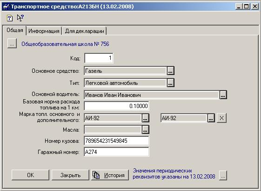Click the title bar application icon
This screenshot has height=191, width=261.
pos(6,6)
